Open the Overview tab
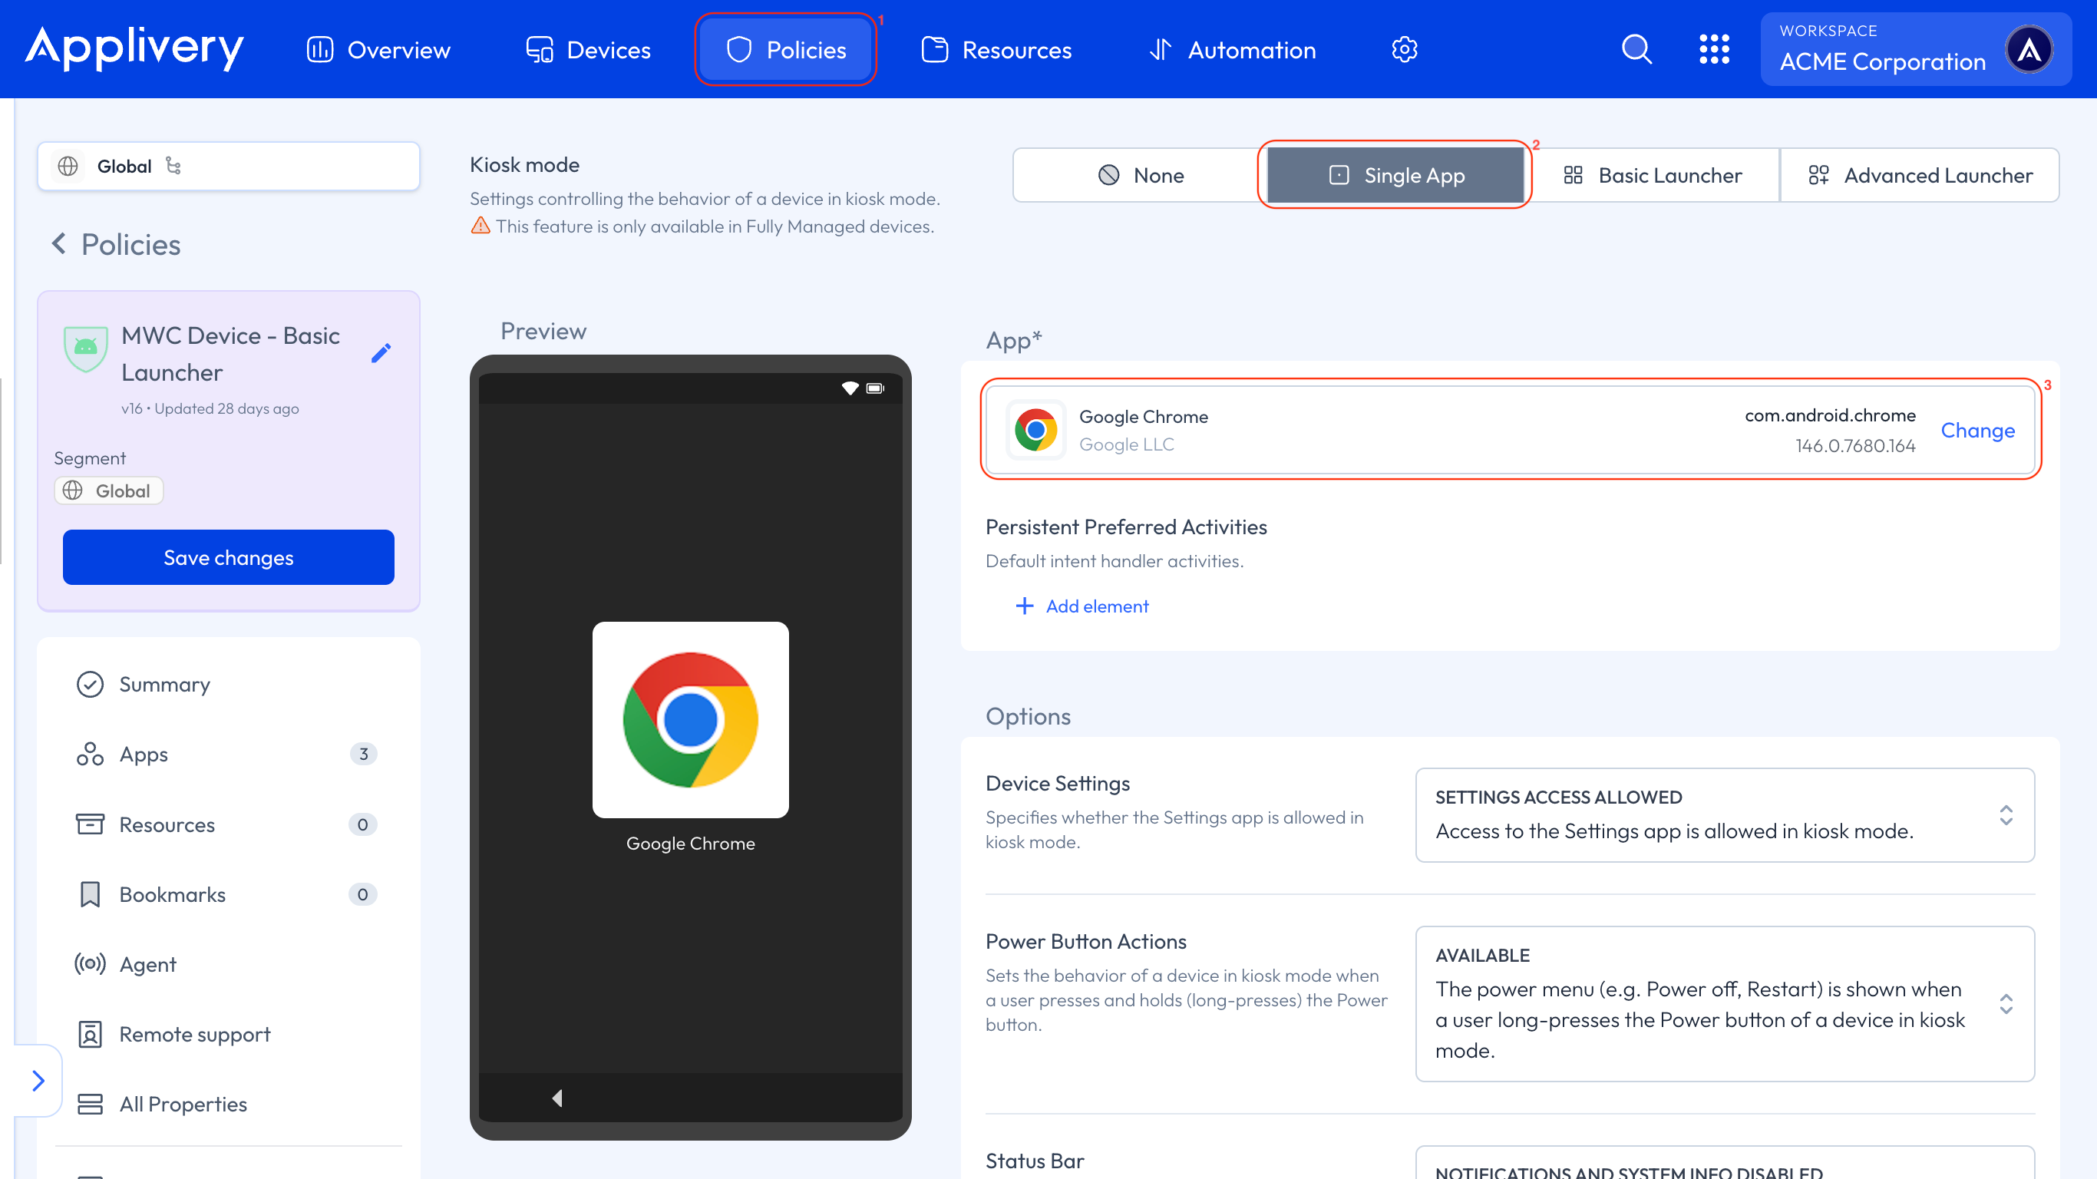 (378, 50)
